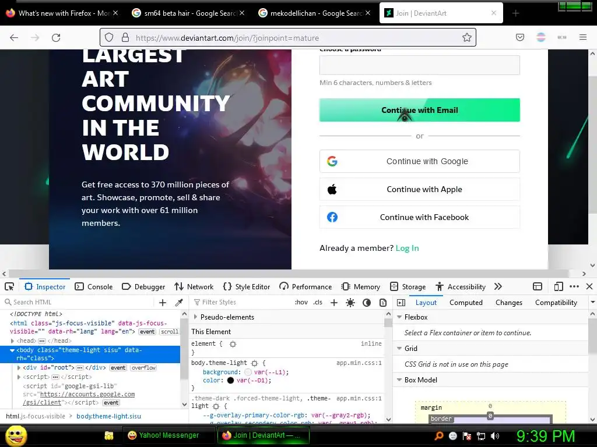Screen dimensions: 597x447
Task: Open the Firefox hamburger menu
Action: point(583,37)
